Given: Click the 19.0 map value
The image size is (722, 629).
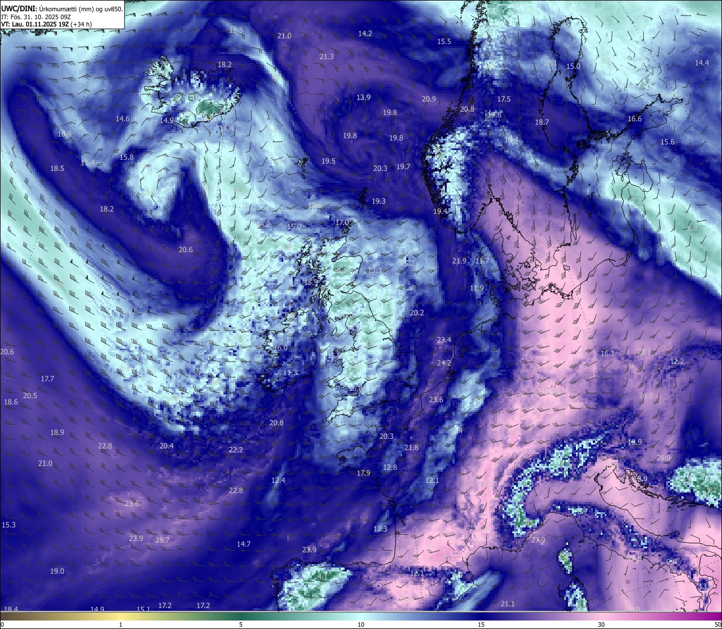Looking at the screenshot, I should click(x=57, y=571).
